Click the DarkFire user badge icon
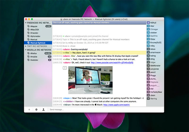Screen dimensions: 189x132 tap(148, 36)
